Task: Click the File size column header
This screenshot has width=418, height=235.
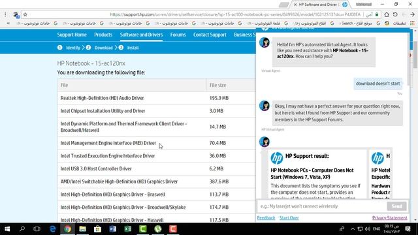Action: pyautogui.click(x=217, y=86)
